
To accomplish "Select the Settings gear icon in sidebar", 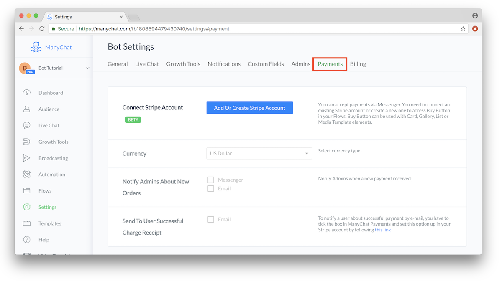I will (x=27, y=207).
